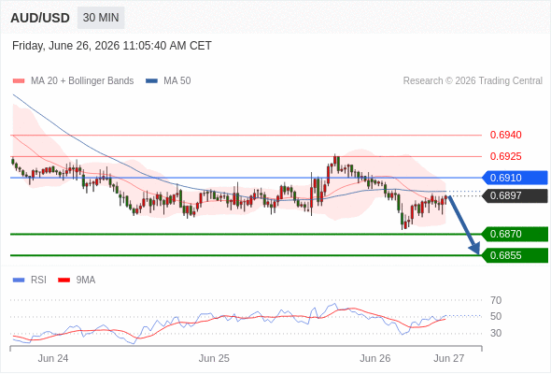Click the red 0.6925 resistance label
This screenshot has height=374, width=551.
pyautogui.click(x=505, y=156)
